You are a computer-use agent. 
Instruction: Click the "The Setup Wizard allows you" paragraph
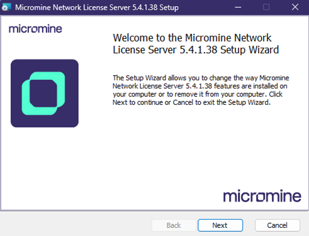click(x=201, y=90)
